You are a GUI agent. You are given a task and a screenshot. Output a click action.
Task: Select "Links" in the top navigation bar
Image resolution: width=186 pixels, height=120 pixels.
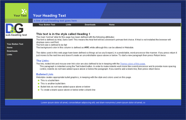68,25
